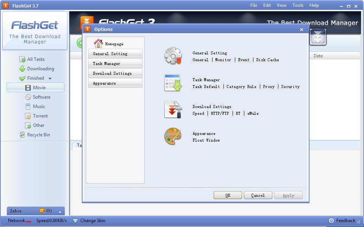Screen dimensions: 364x227
Task: Open the Security settings link
Action: click(291, 86)
